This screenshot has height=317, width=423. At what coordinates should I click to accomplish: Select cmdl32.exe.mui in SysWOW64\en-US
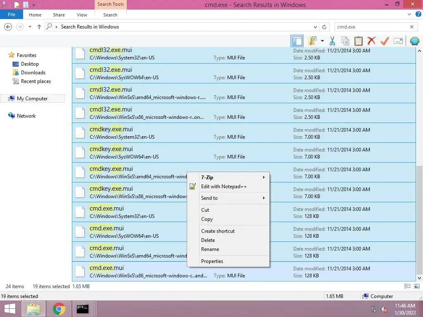pos(244,73)
